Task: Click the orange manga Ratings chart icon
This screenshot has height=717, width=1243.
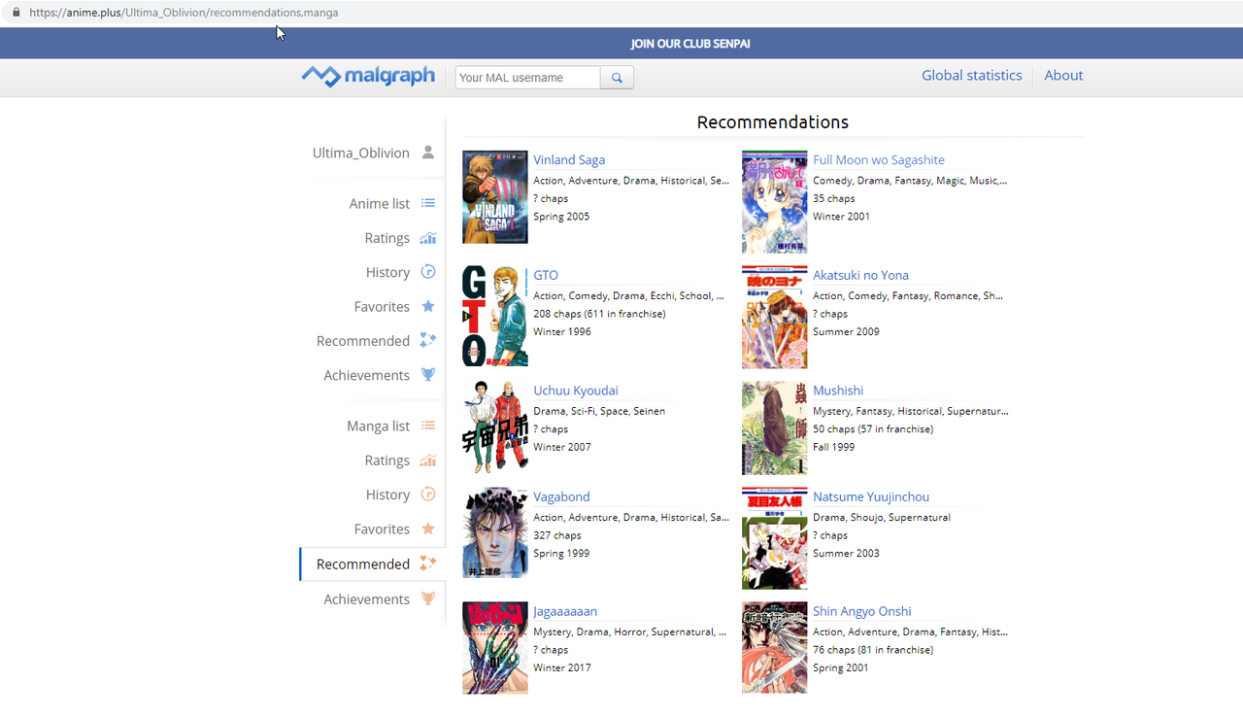Action: pos(428,461)
